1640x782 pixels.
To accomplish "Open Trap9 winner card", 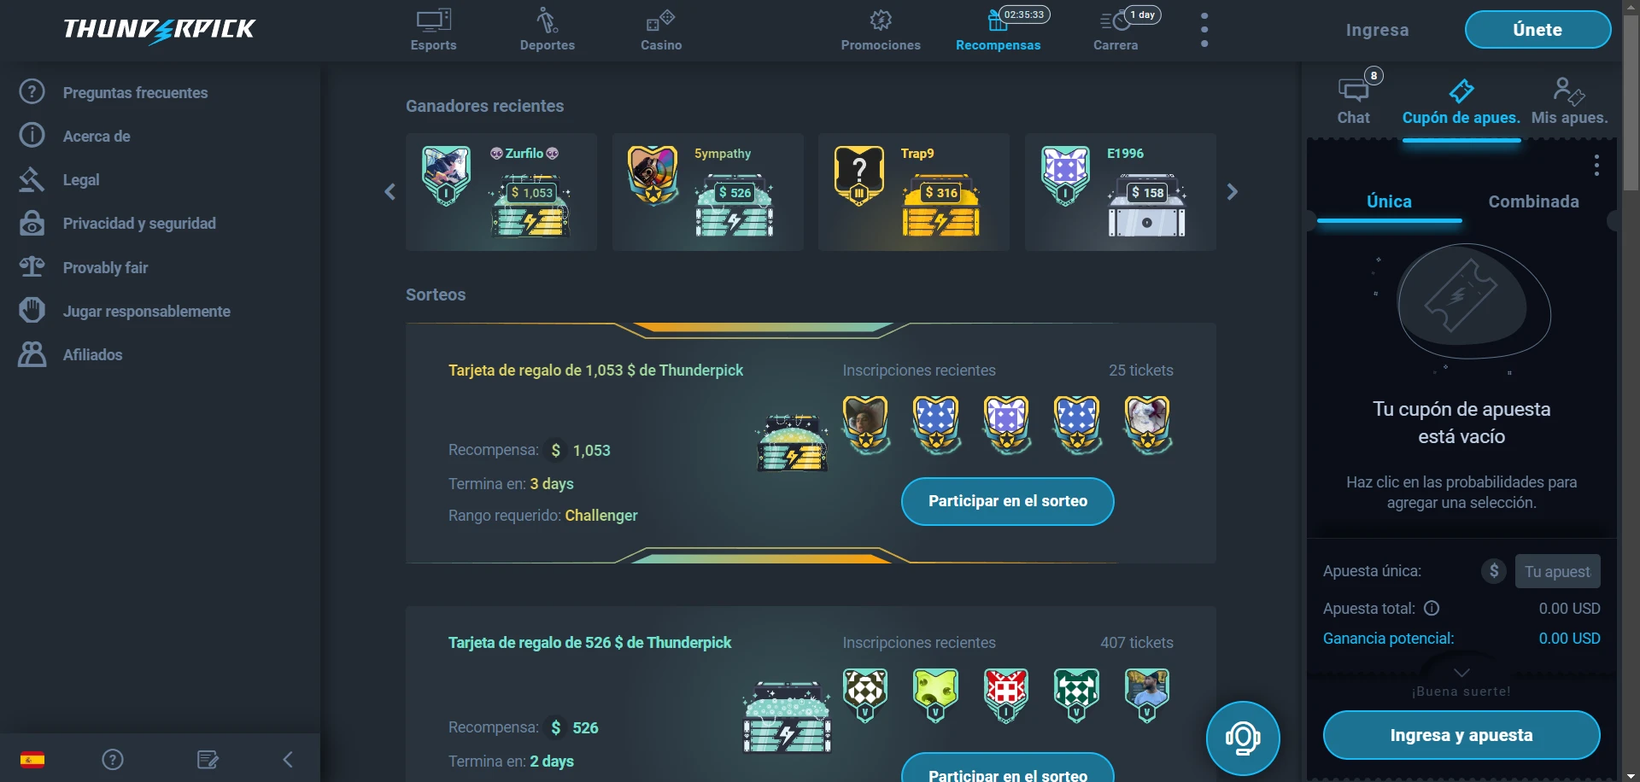I will pos(914,192).
